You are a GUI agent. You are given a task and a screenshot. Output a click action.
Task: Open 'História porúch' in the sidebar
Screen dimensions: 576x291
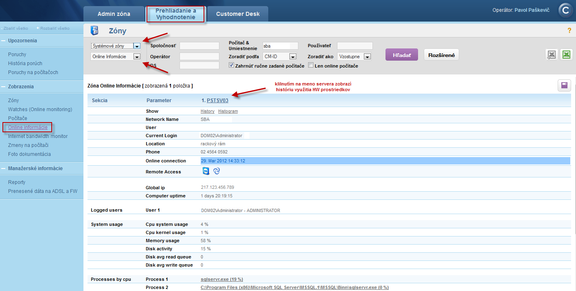tap(25, 63)
